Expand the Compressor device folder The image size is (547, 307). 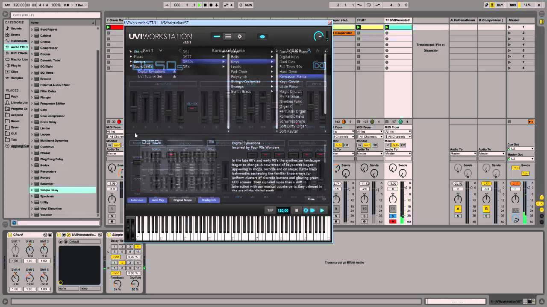pyautogui.click(x=32, y=48)
